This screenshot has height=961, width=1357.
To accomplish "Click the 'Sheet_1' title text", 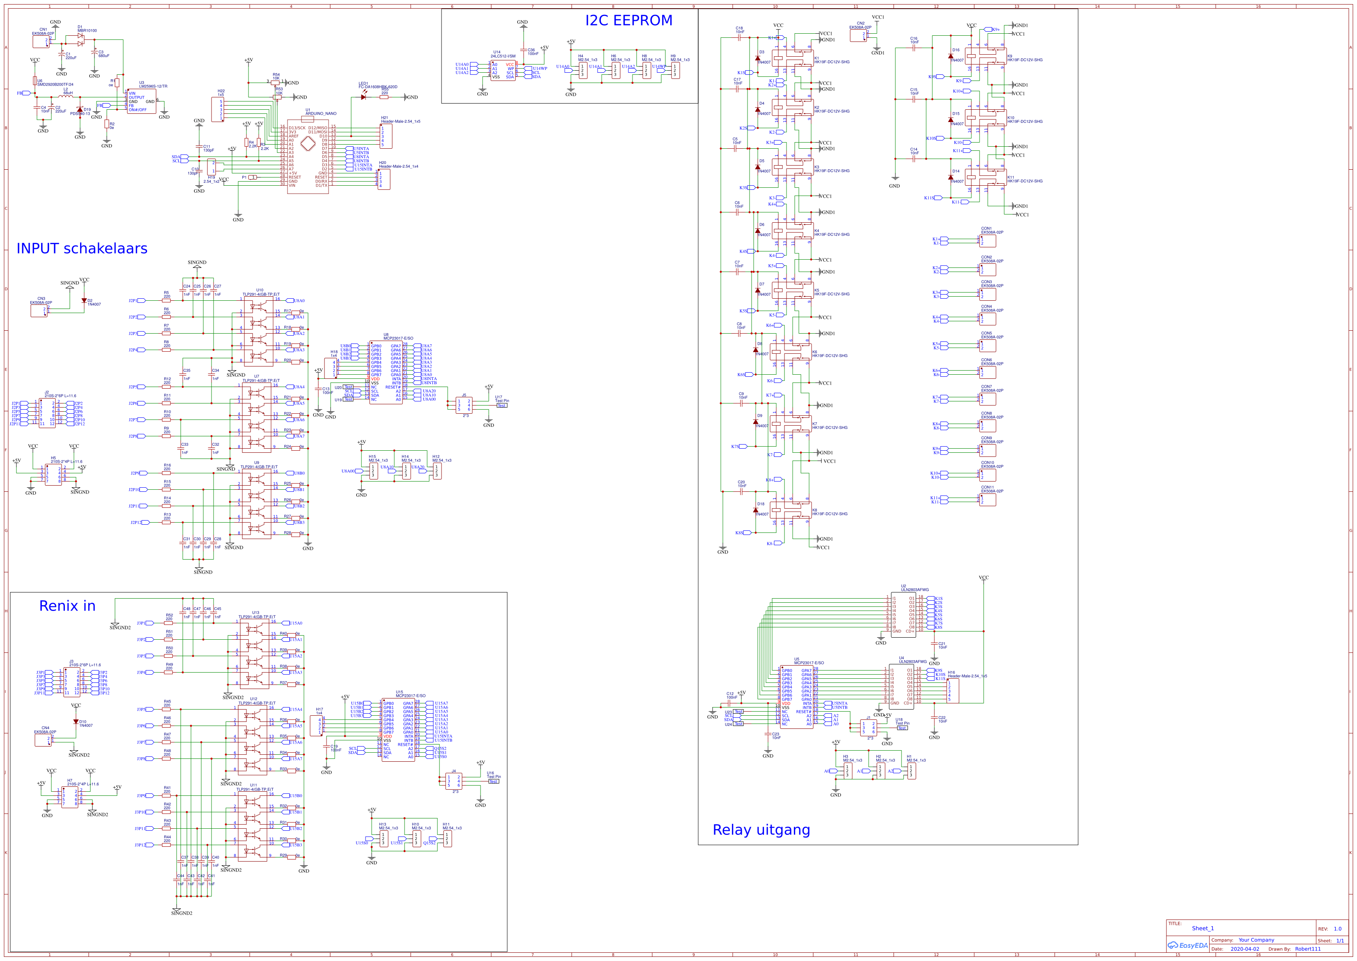I will click(1203, 928).
